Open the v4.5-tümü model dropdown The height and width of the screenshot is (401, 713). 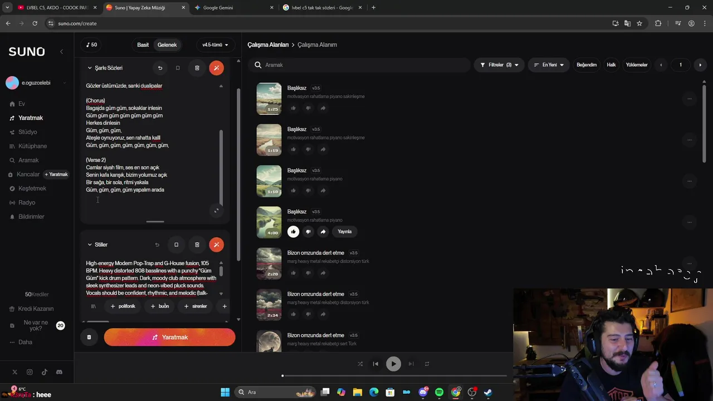[x=215, y=45]
